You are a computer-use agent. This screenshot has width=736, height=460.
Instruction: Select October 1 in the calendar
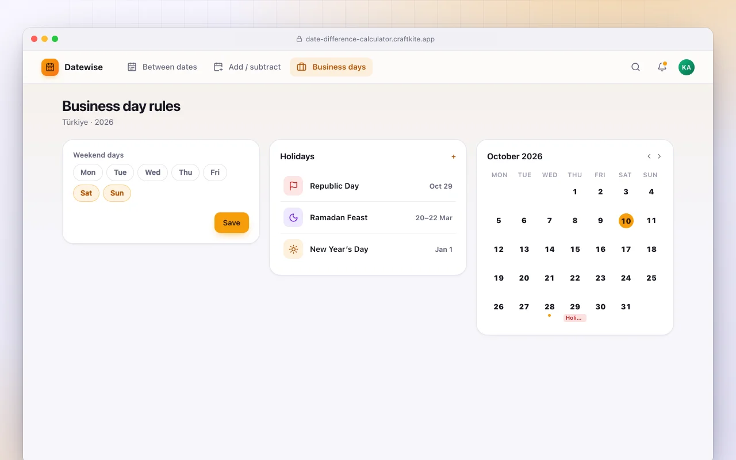[x=575, y=192]
